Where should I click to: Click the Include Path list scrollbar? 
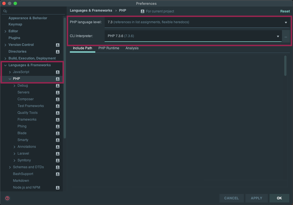285,66
